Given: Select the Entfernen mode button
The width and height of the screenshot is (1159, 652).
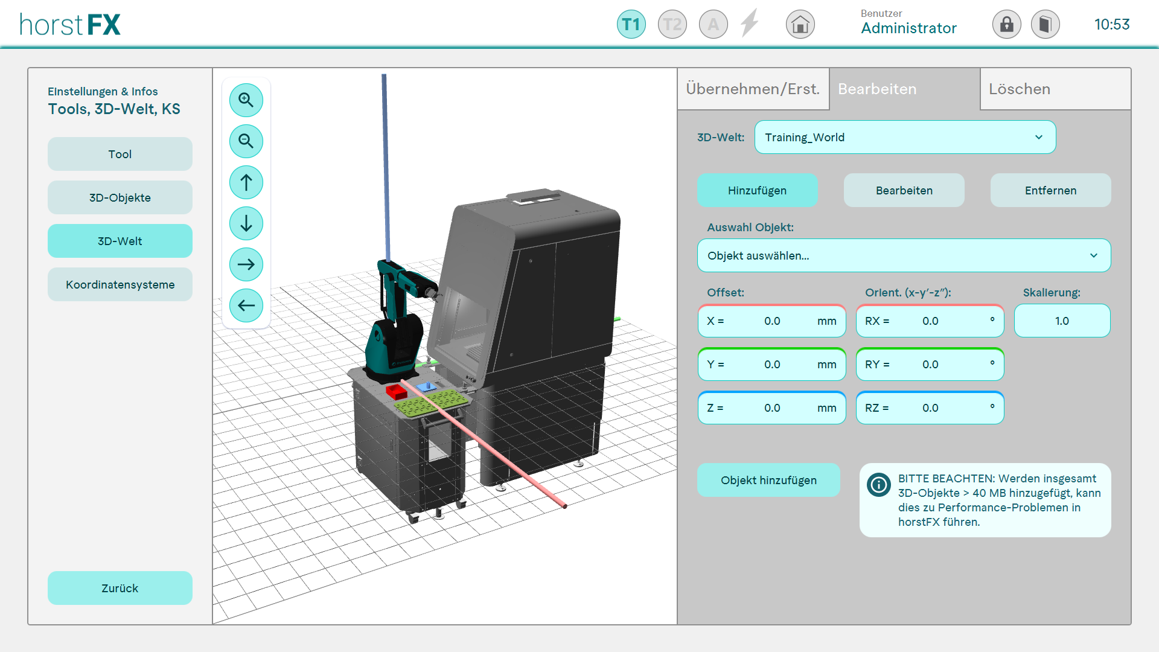Looking at the screenshot, I should 1050,190.
